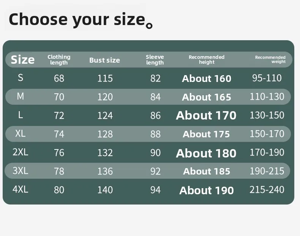The height and width of the screenshot is (236, 300).
Task: Click sleeve length value 90
Action: pyautogui.click(x=155, y=153)
